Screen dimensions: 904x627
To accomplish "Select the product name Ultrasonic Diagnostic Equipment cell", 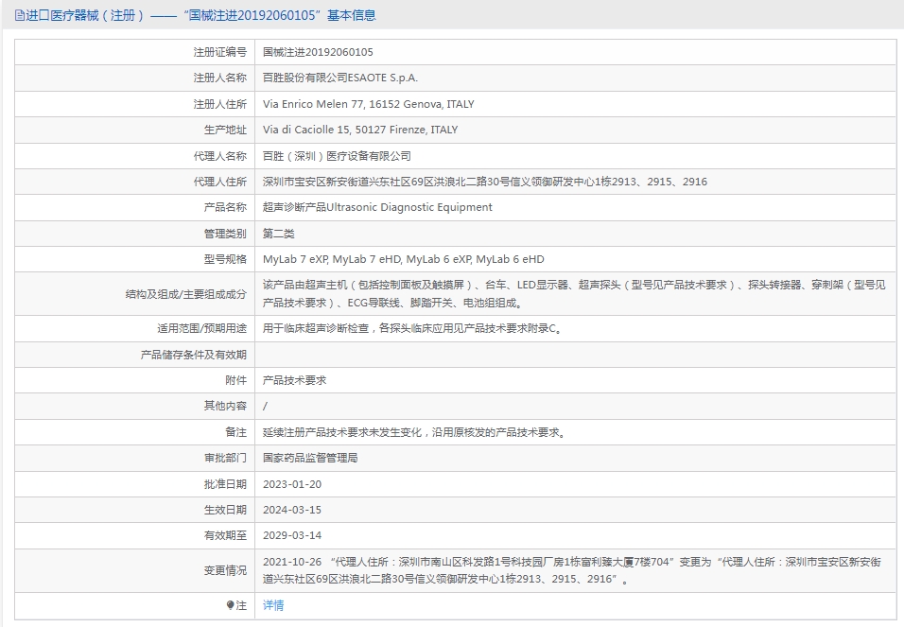I will pyautogui.click(x=378, y=207).
